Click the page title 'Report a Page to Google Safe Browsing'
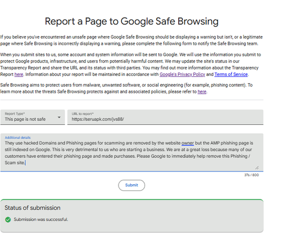This screenshot has width=281, height=236. (132, 21)
